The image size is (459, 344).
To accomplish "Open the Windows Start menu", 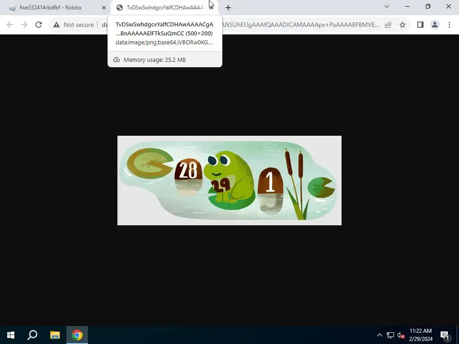I will [x=11, y=335].
